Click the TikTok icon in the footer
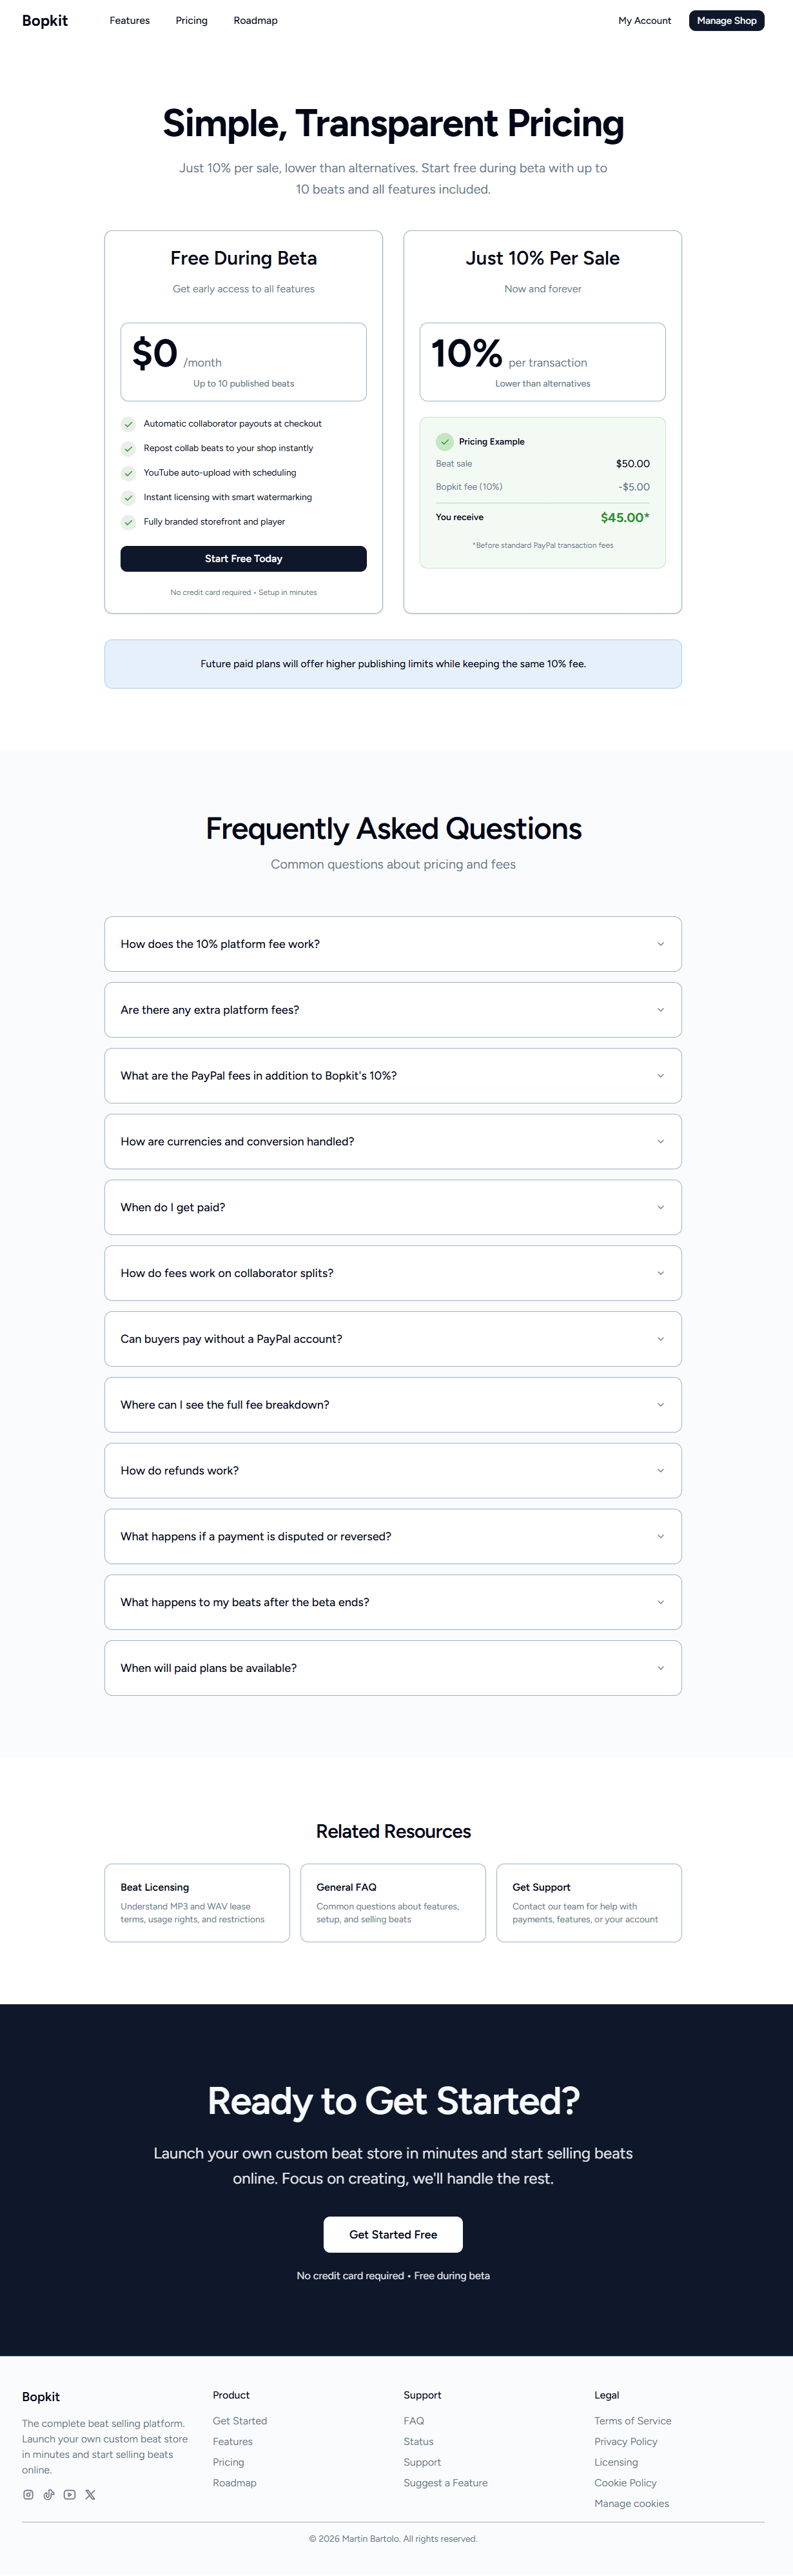793x2576 pixels. point(49,2495)
